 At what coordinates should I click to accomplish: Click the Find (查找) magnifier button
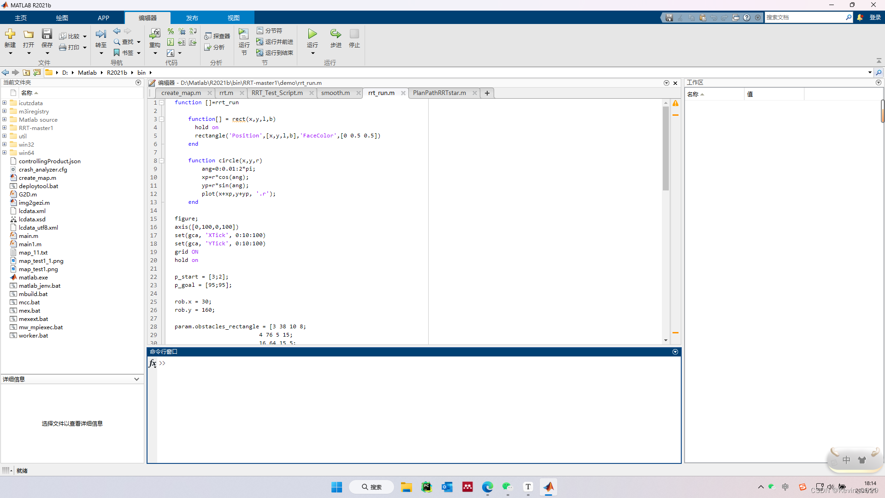(x=124, y=41)
